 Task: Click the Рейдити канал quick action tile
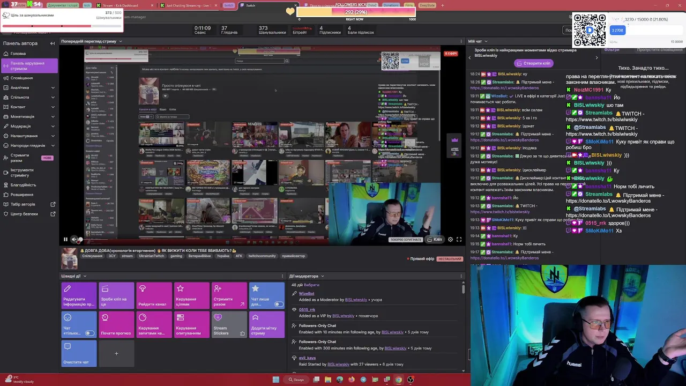point(154,295)
